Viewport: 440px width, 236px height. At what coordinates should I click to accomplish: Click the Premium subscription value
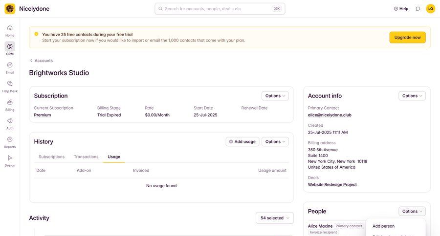coord(43,115)
